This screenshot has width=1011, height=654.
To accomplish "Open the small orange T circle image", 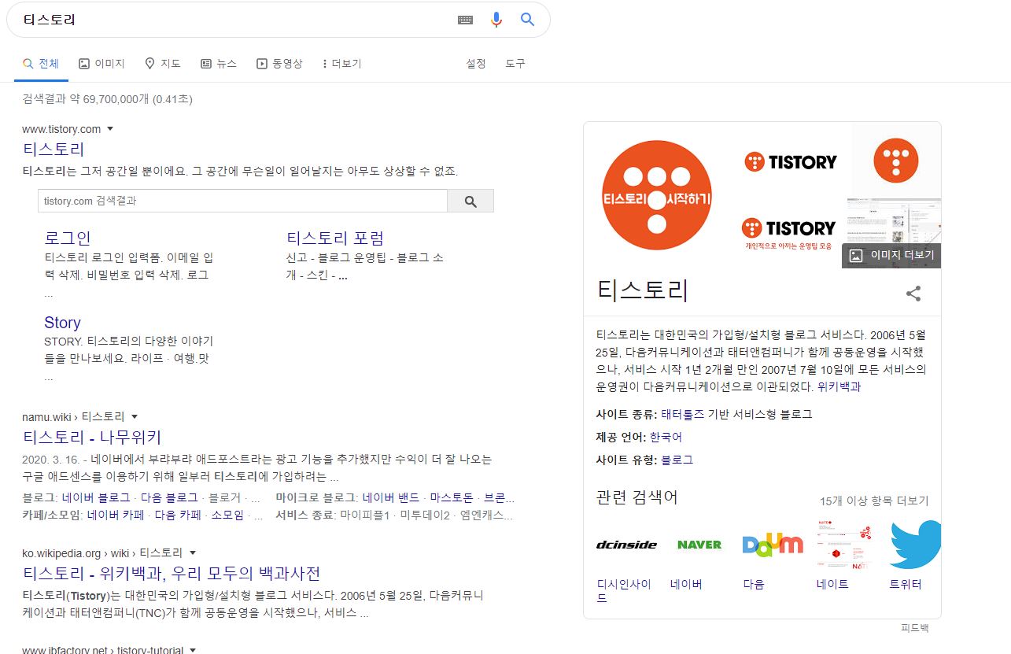I will (895, 160).
